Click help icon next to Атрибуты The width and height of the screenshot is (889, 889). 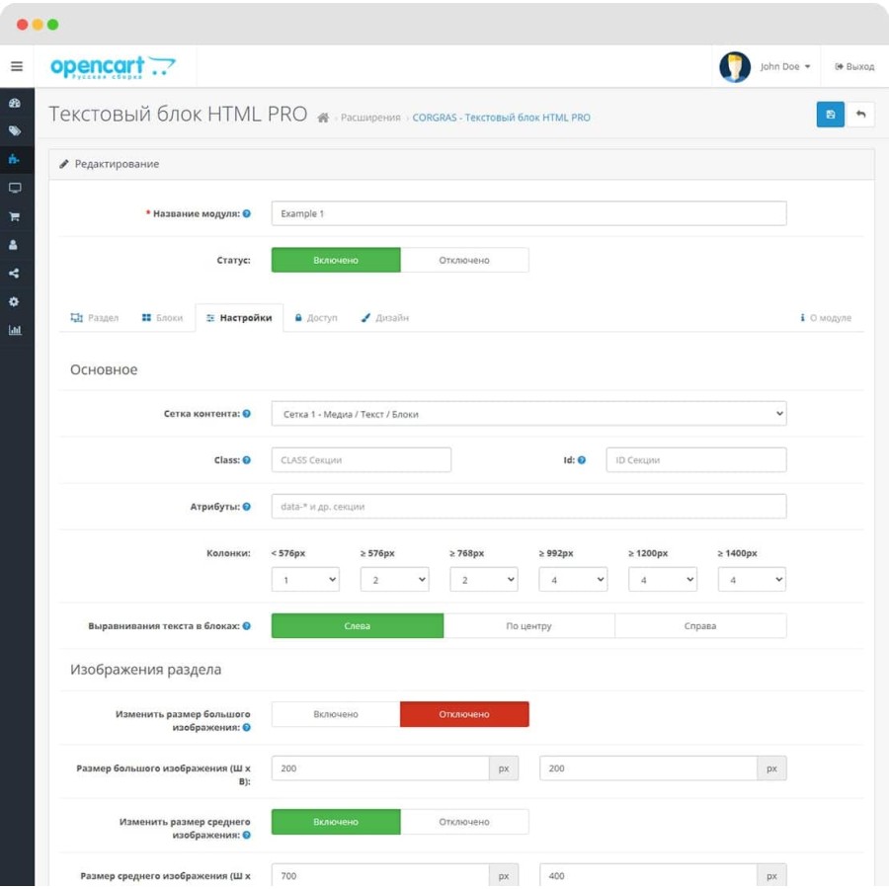[247, 507]
